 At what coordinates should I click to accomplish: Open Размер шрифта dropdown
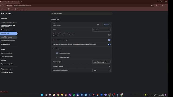[x=101, y=62]
